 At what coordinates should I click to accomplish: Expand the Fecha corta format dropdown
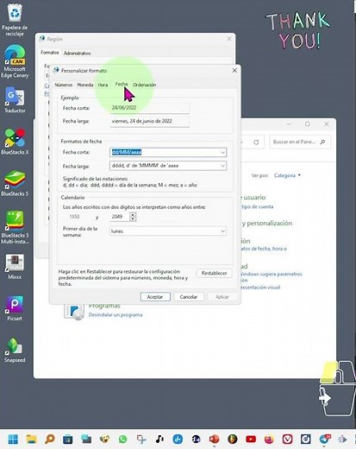click(x=222, y=152)
